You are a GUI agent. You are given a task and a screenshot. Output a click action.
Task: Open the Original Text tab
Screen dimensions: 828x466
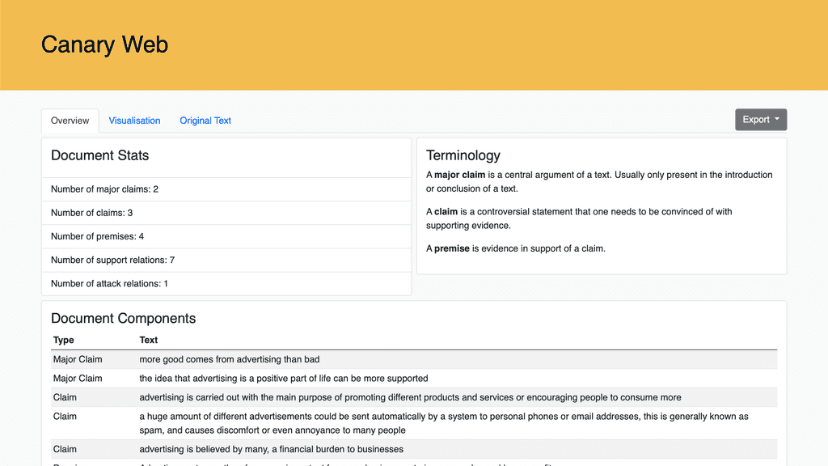point(205,121)
